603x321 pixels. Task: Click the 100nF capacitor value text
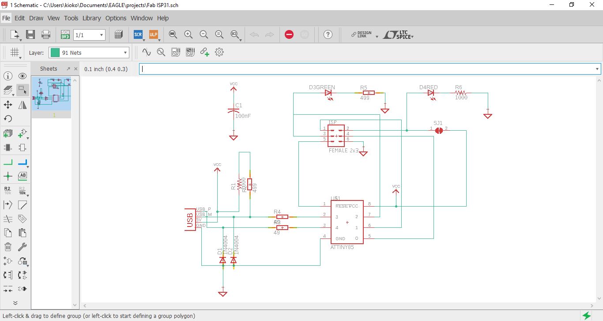point(243,116)
